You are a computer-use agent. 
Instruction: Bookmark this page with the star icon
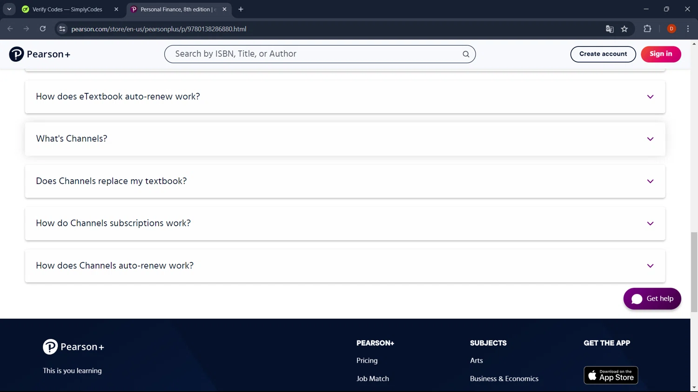coord(624,29)
